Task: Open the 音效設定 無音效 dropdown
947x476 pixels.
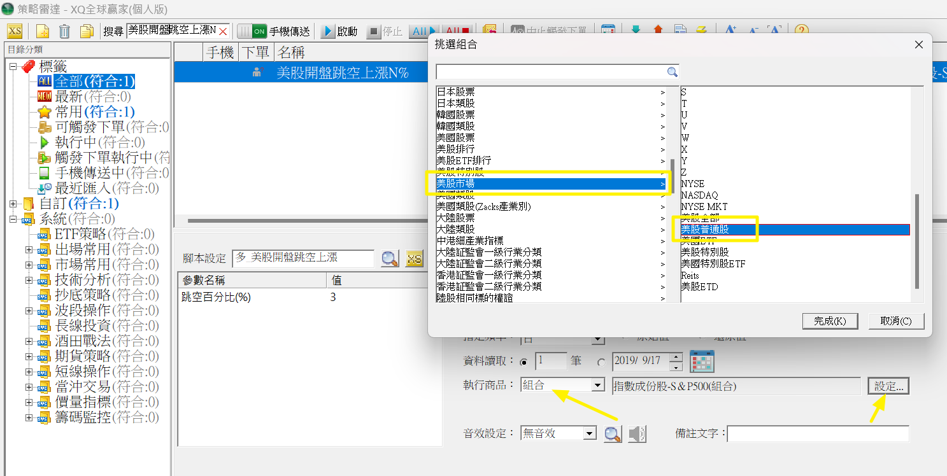Action: click(x=590, y=433)
